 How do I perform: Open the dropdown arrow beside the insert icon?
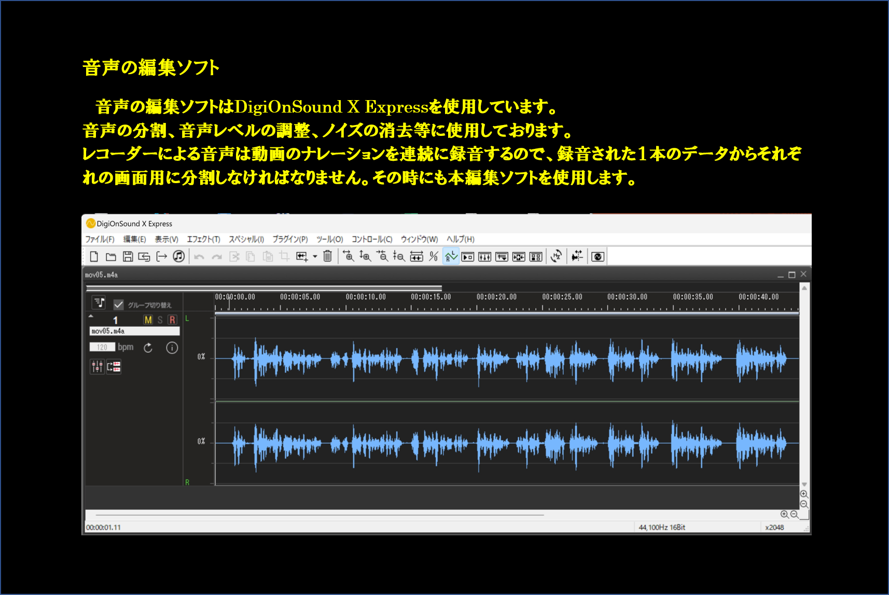point(315,256)
